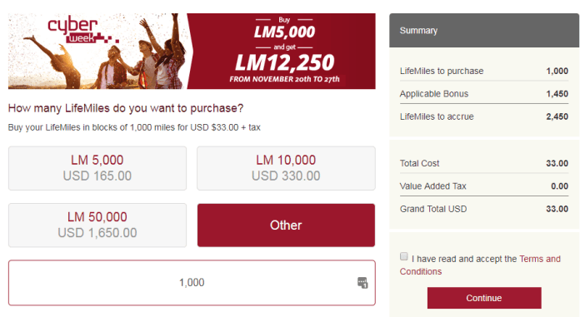Viewport: 580px width, 317px height.
Task: Accept the Terms and Conditions checkbox
Action: pyautogui.click(x=404, y=256)
